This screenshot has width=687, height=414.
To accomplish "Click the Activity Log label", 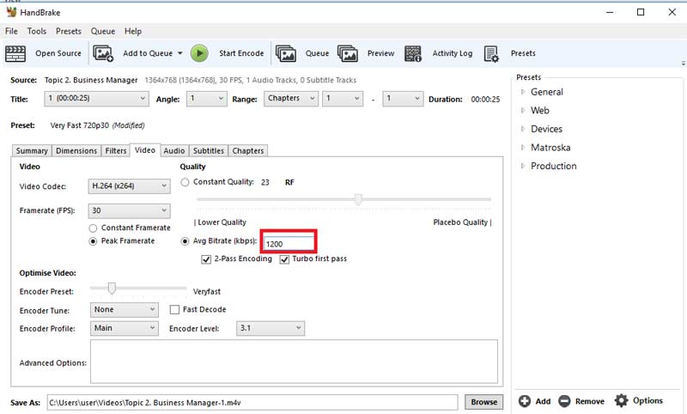I will click(x=453, y=53).
